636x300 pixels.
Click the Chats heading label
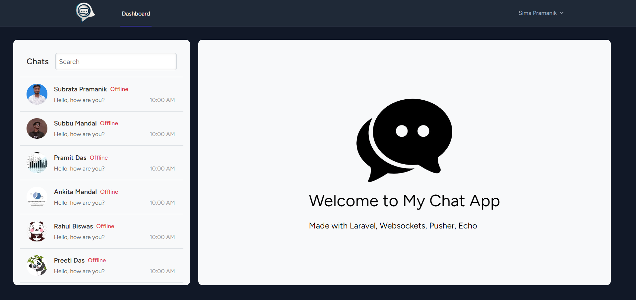pos(37,62)
